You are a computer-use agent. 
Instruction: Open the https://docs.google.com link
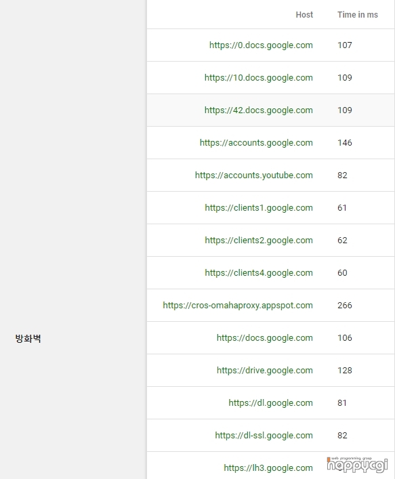coord(264,338)
